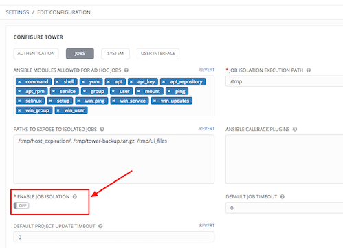Image resolution: width=343 pixels, height=248 pixels.
Task: Switch to the User Interface tab
Action: pyautogui.click(x=158, y=54)
